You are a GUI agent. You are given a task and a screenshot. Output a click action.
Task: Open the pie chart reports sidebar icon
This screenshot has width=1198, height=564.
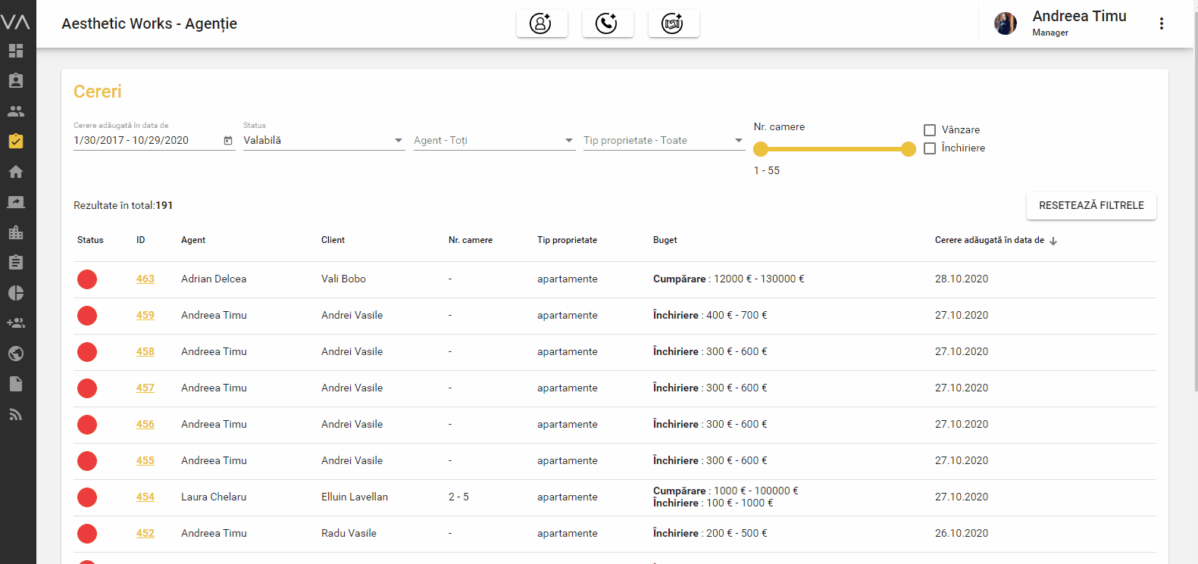tap(16, 293)
